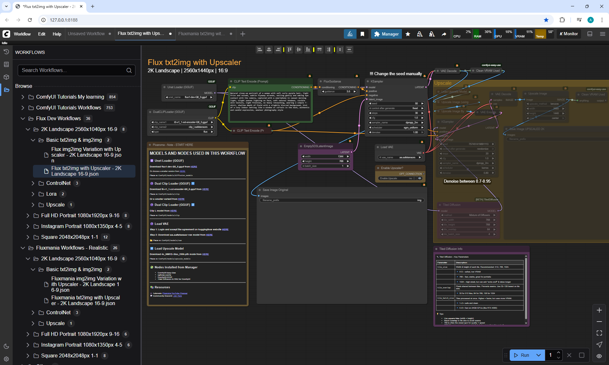Toggle link visibility eye icon

pyautogui.click(x=599, y=356)
